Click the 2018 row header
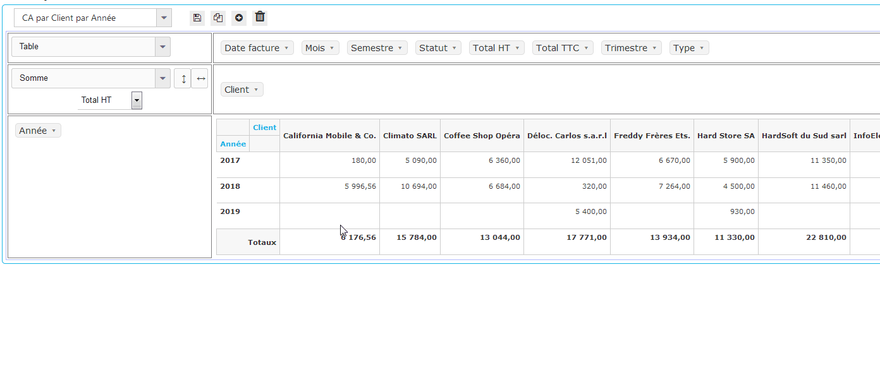 230,186
